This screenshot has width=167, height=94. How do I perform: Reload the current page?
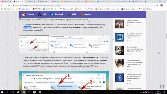click(9, 5)
